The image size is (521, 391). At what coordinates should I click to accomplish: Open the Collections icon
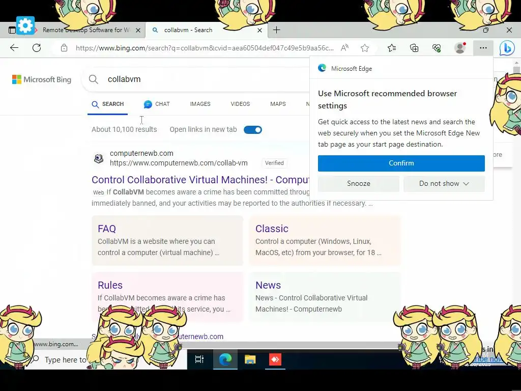[x=414, y=48]
